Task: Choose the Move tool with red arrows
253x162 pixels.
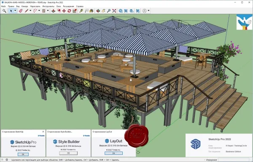Action: pos(64,11)
